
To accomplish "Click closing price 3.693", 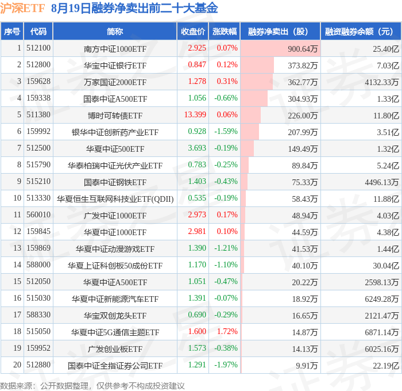I will (x=197, y=148).
